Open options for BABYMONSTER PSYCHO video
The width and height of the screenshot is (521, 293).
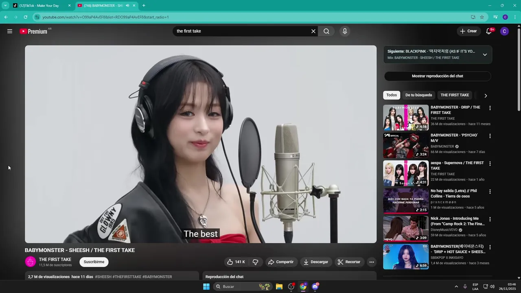pos(490,136)
